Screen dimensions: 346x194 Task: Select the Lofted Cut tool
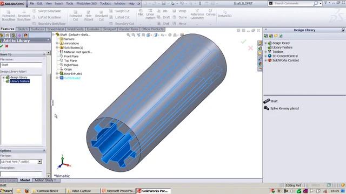point(119,17)
